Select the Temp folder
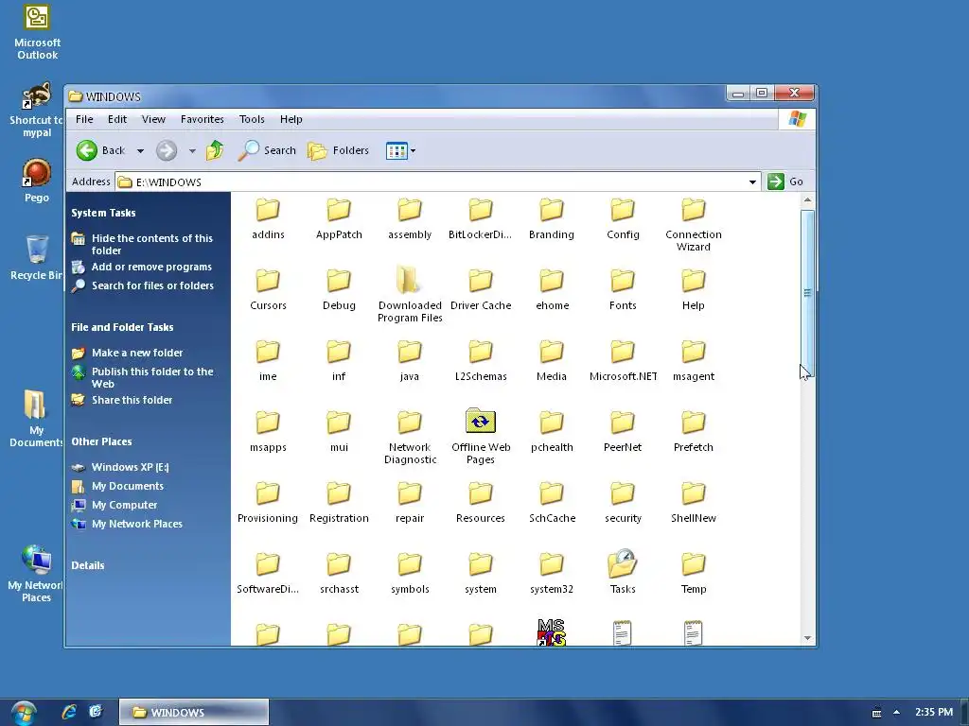 point(694,573)
